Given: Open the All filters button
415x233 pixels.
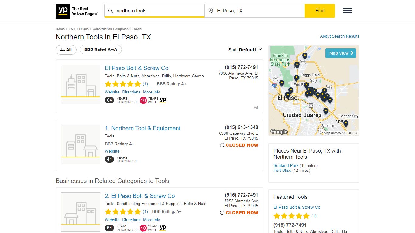Looking at the screenshot, I should pyautogui.click(x=66, y=50).
